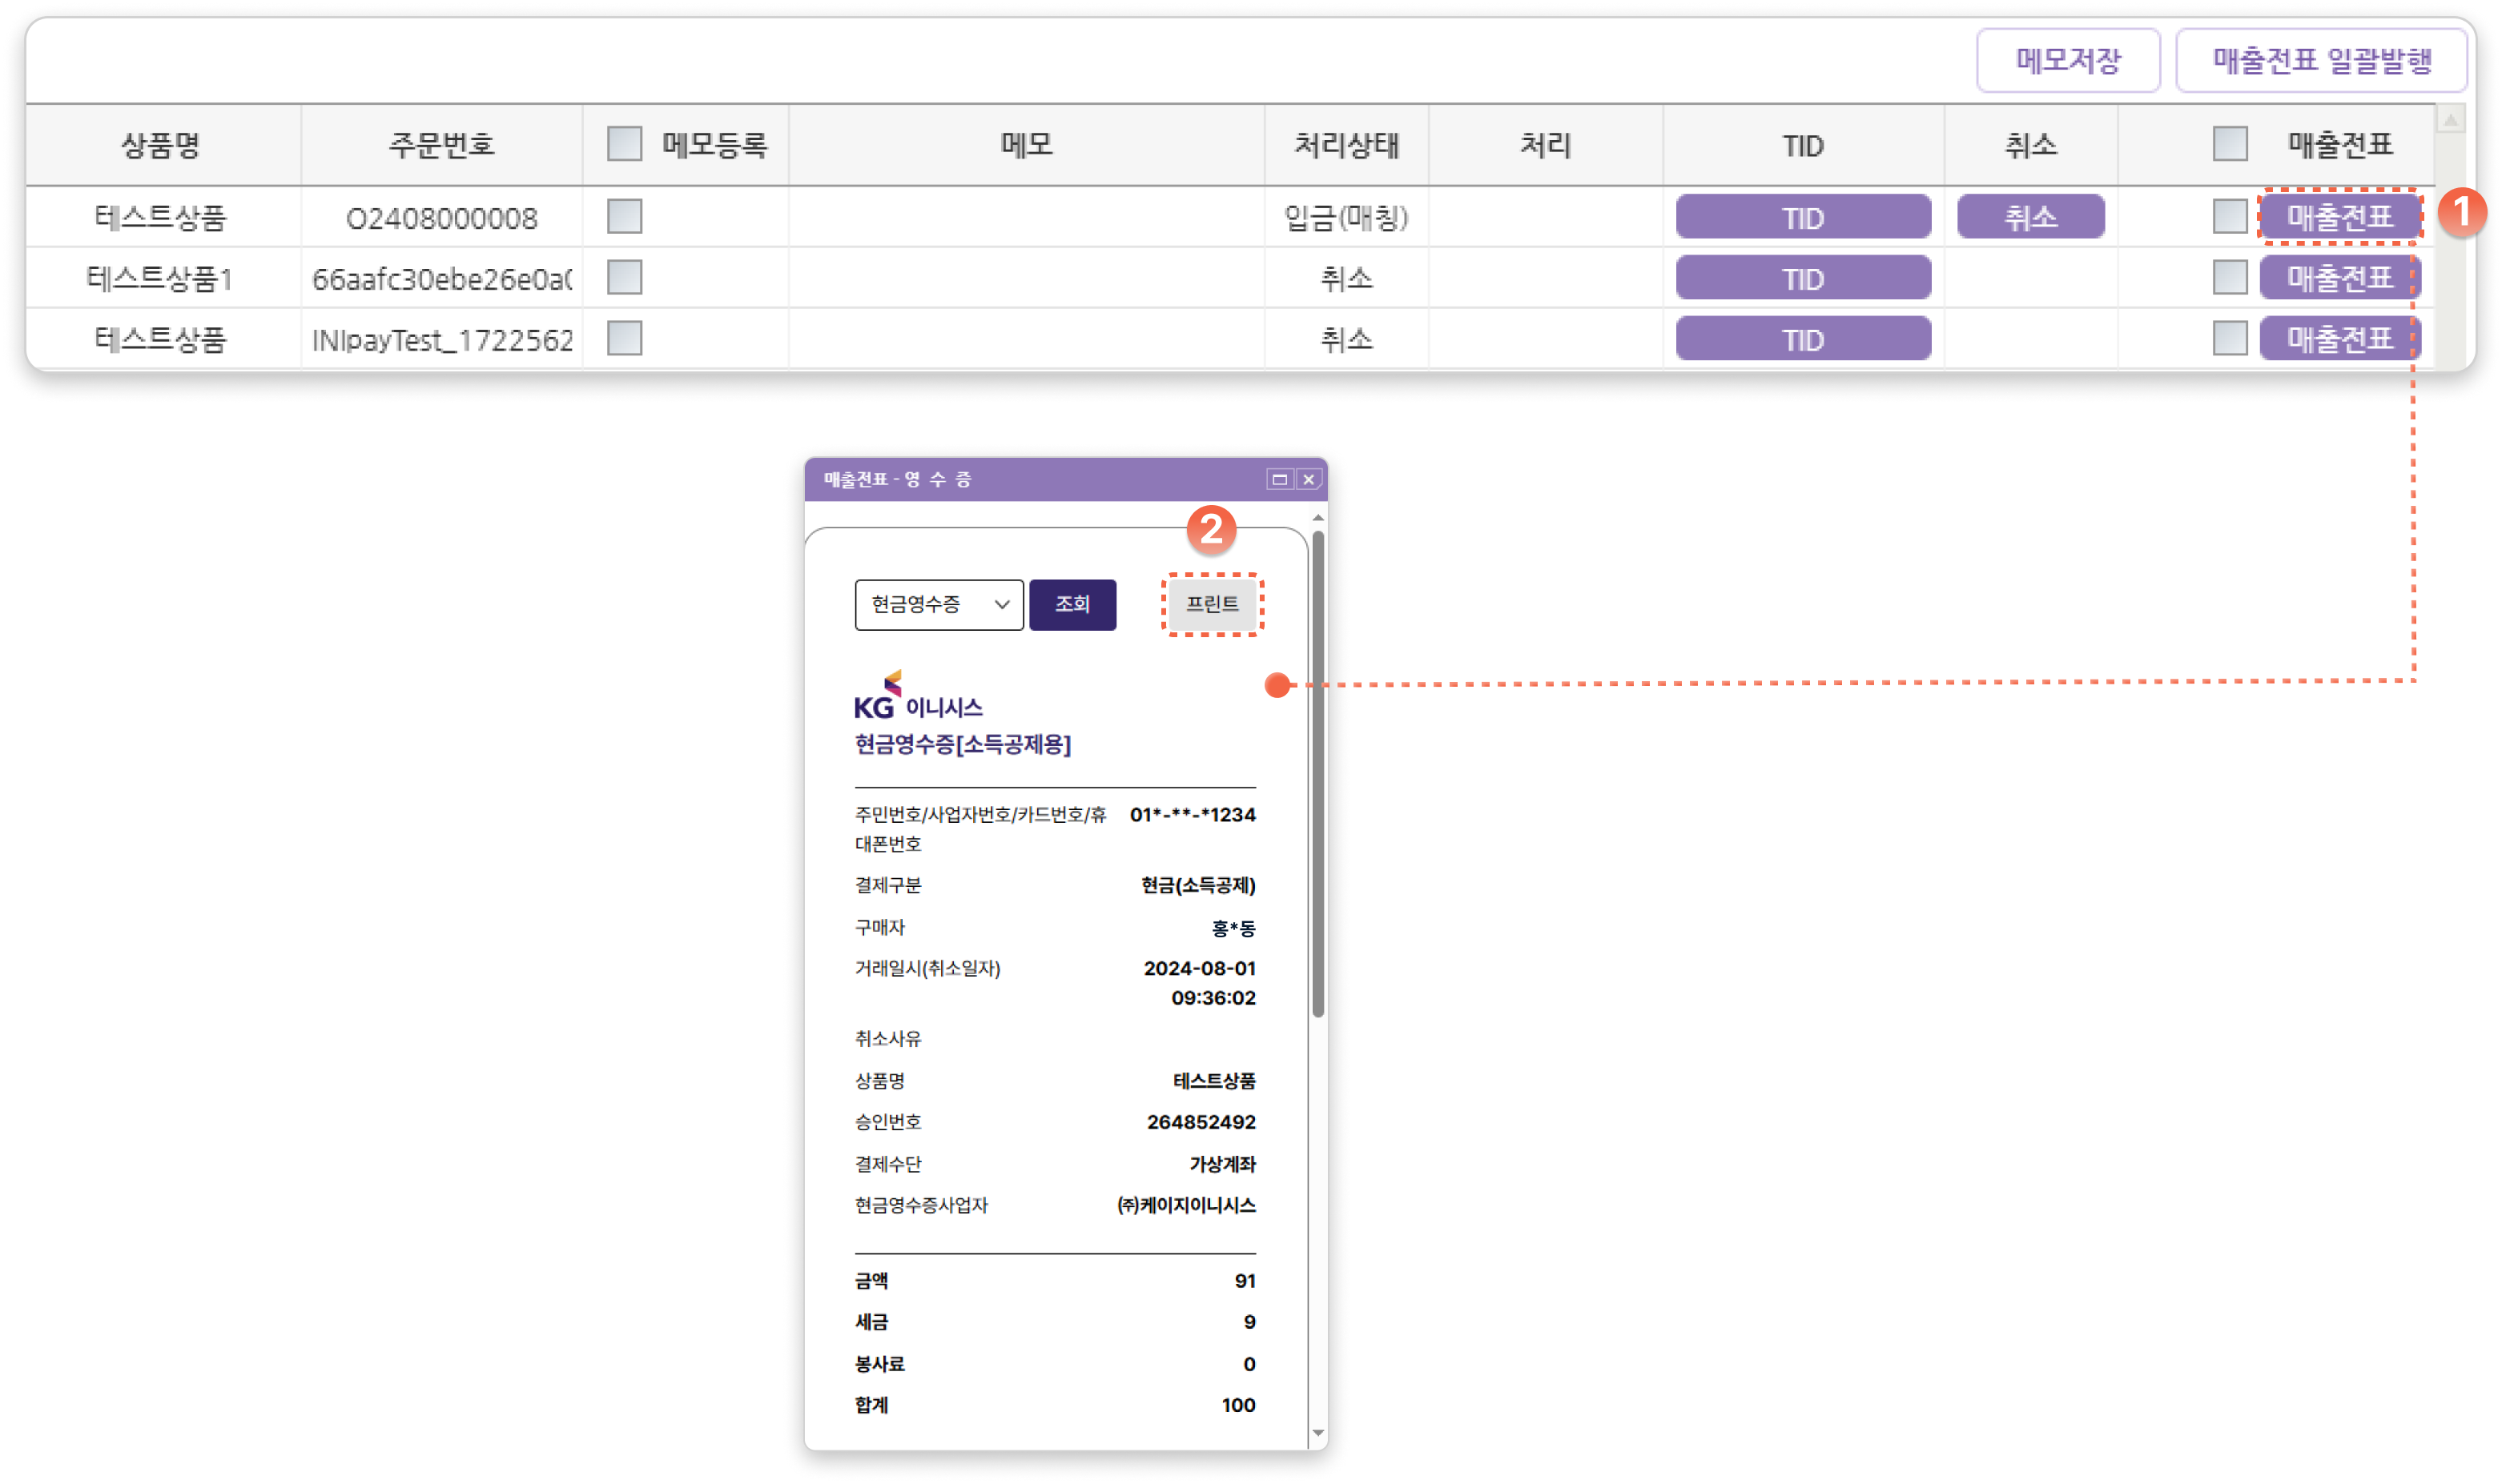This screenshot has height=1484, width=2502.
Task: Maximize the 매출전표 receipt popup
Action: point(1278,480)
